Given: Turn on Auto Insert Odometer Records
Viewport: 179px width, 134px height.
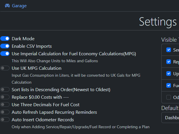Looking at the screenshot, I should click(5, 120).
